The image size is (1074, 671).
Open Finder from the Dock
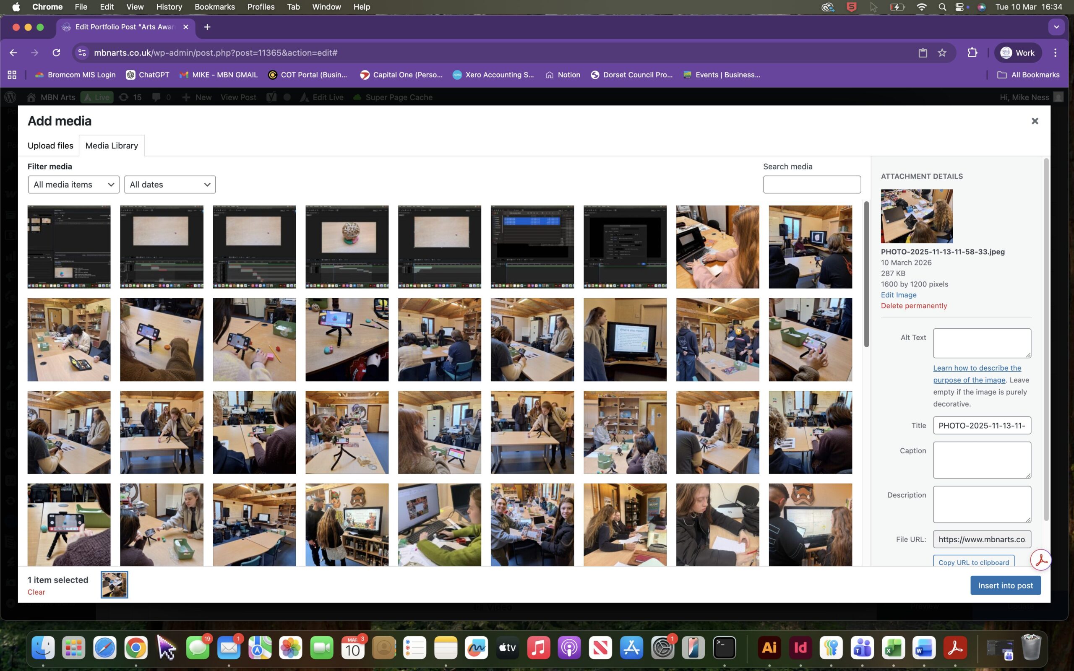[x=43, y=648]
